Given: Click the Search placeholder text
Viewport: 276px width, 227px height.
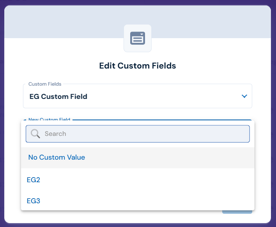Looking at the screenshot, I should 55,134.
